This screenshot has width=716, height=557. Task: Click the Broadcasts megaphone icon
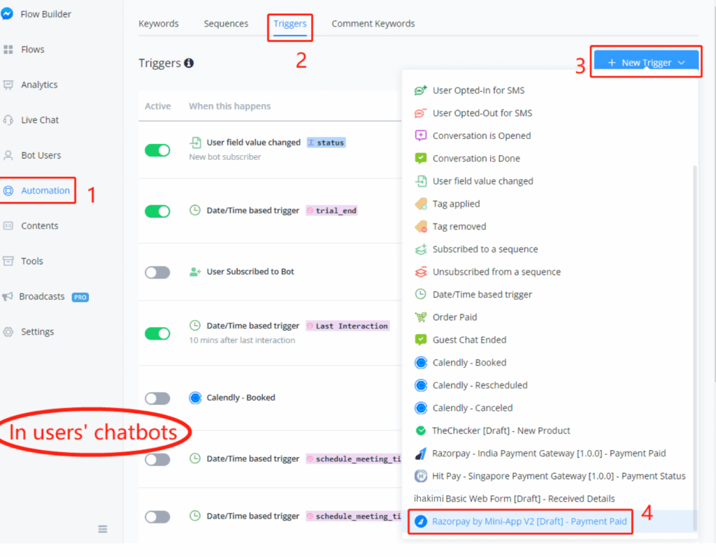tap(8, 296)
